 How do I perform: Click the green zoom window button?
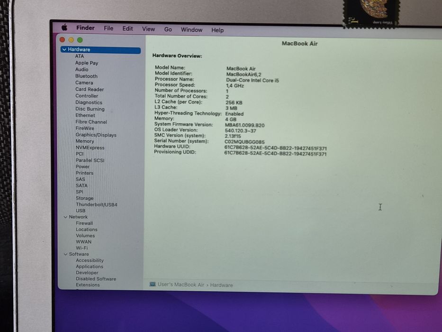point(80,40)
